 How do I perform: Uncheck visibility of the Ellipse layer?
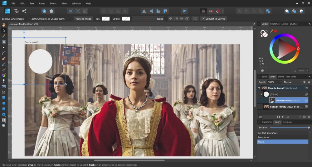(x=306, y=94)
